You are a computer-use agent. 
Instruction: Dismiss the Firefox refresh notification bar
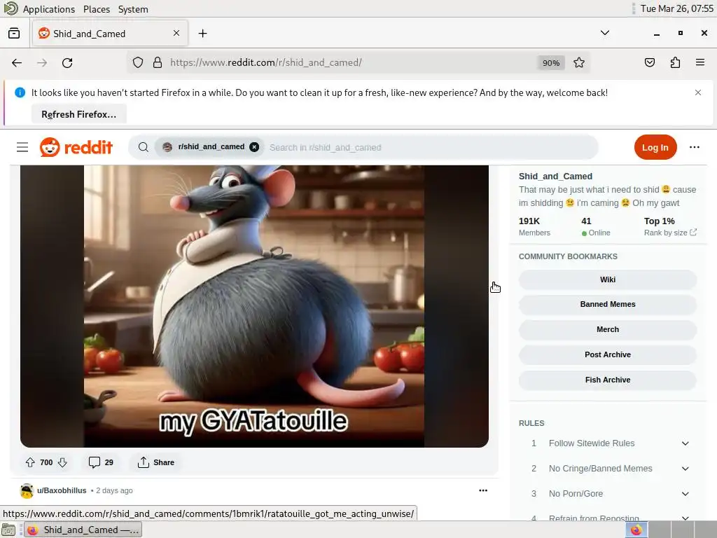[x=698, y=92]
